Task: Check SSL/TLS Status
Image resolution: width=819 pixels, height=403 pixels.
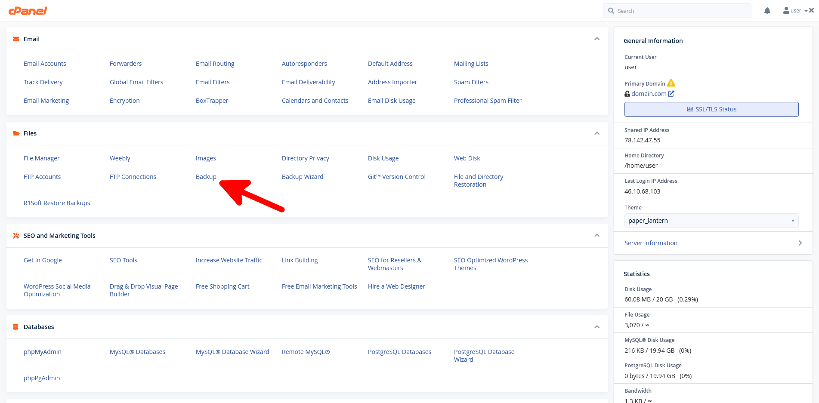Action: pos(711,109)
